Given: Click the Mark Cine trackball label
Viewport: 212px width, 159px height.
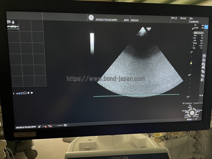Looking at the screenshot, I should 197,116.
